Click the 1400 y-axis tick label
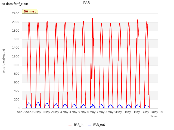Screen dimensions: 174x130 tap(16, 48)
